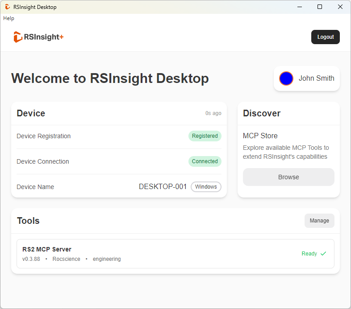Click the green Ready status text
Screen dimensions: 351x309
309,254
